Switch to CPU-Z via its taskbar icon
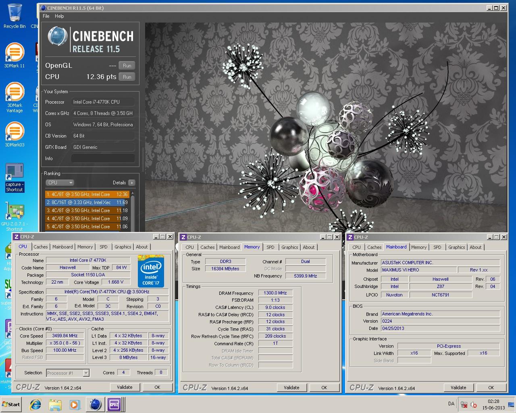Screen dimensions: 516x413 coord(114,405)
